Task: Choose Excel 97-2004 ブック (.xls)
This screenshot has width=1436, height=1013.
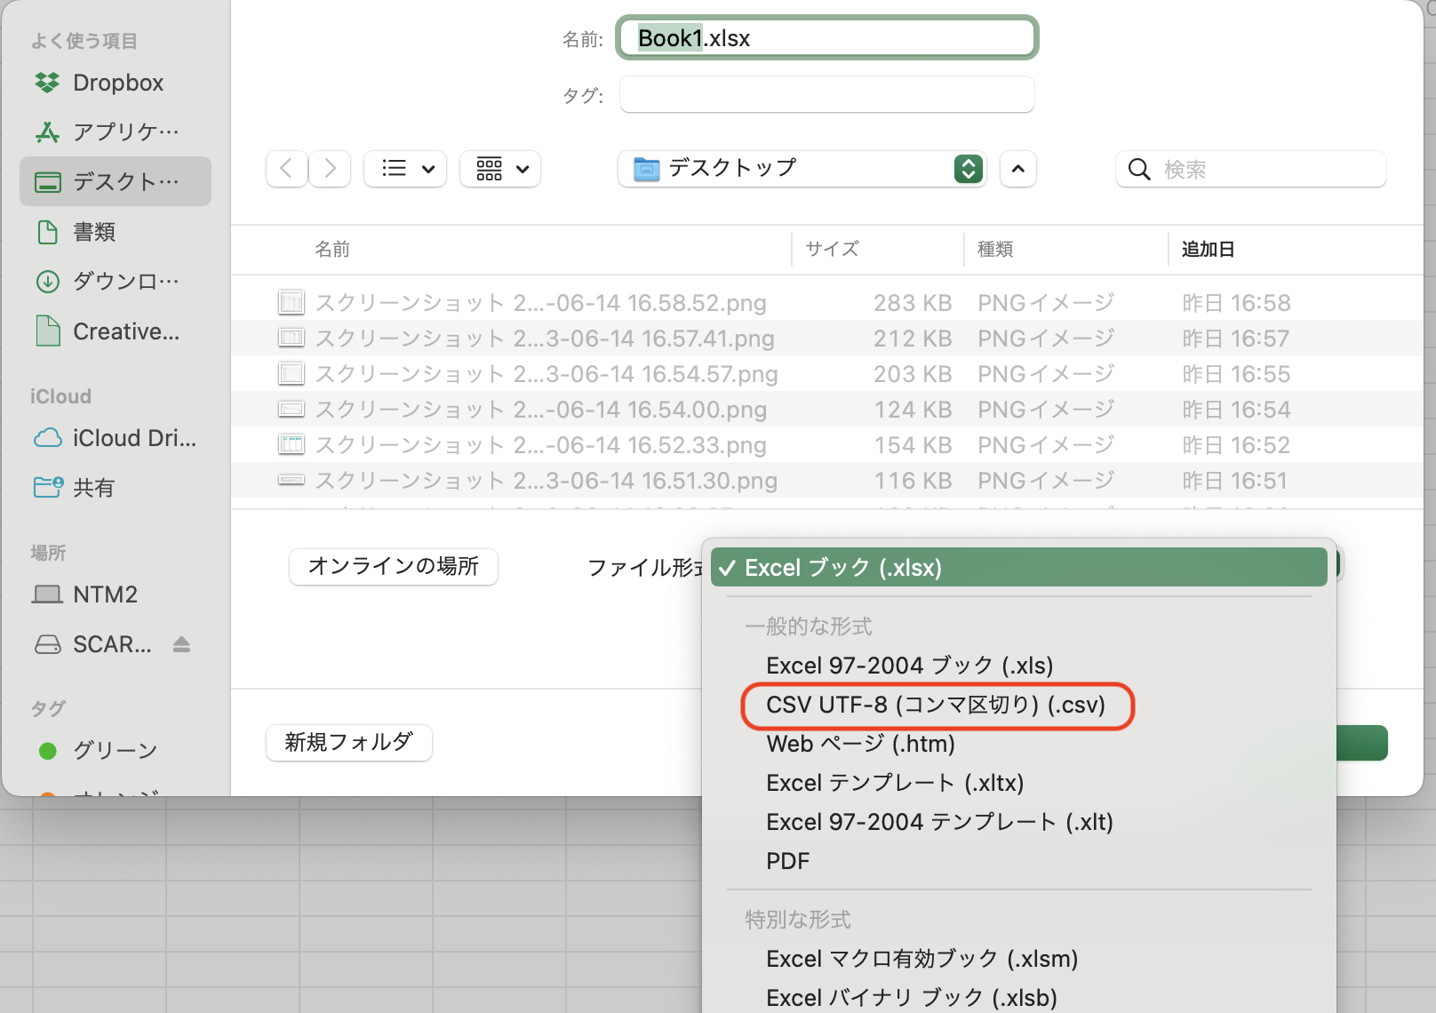Action: click(x=1018, y=666)
